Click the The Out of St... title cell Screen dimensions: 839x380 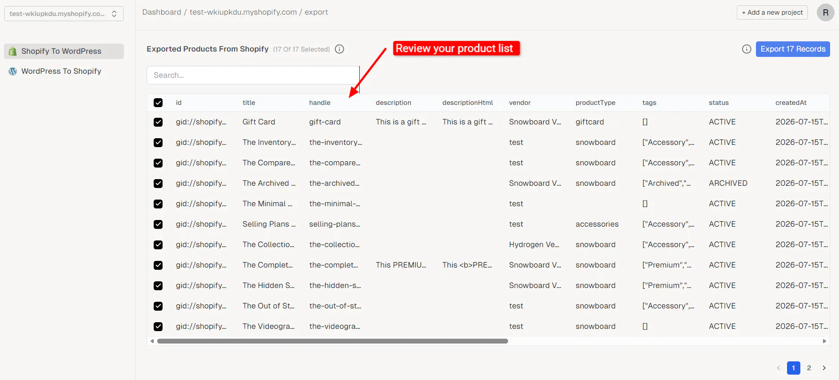(x=268, y=306)
